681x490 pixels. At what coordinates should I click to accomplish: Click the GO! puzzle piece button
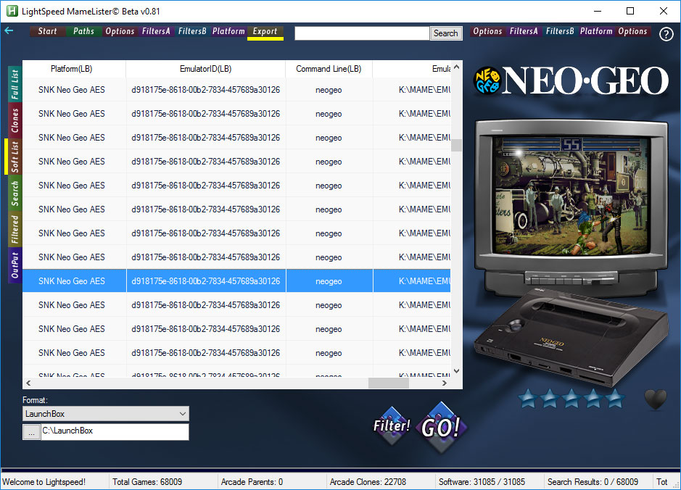tap(441, 428)
